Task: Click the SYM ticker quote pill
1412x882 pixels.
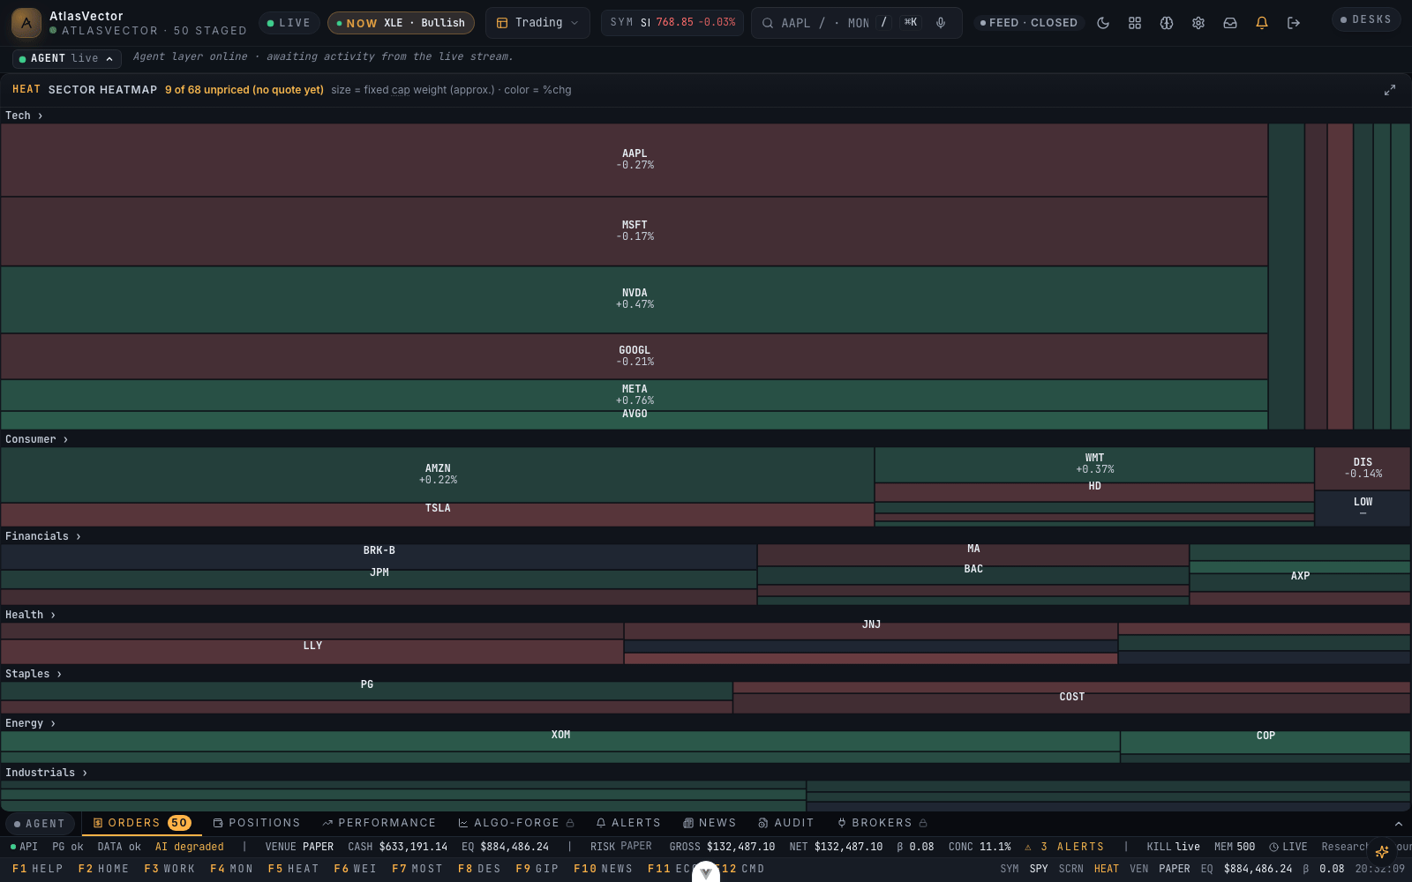Action: click(672, 23)
